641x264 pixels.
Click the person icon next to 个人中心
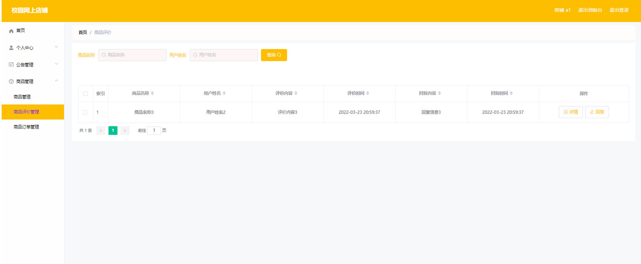tap(11, 48)
